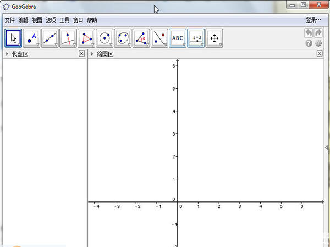The height and width of the screenshot is (247, 330).
Task: Select the Ellipse conic tool
Action: click(123, 38)
